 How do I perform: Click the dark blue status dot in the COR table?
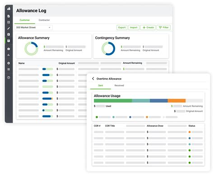[190, 138]
